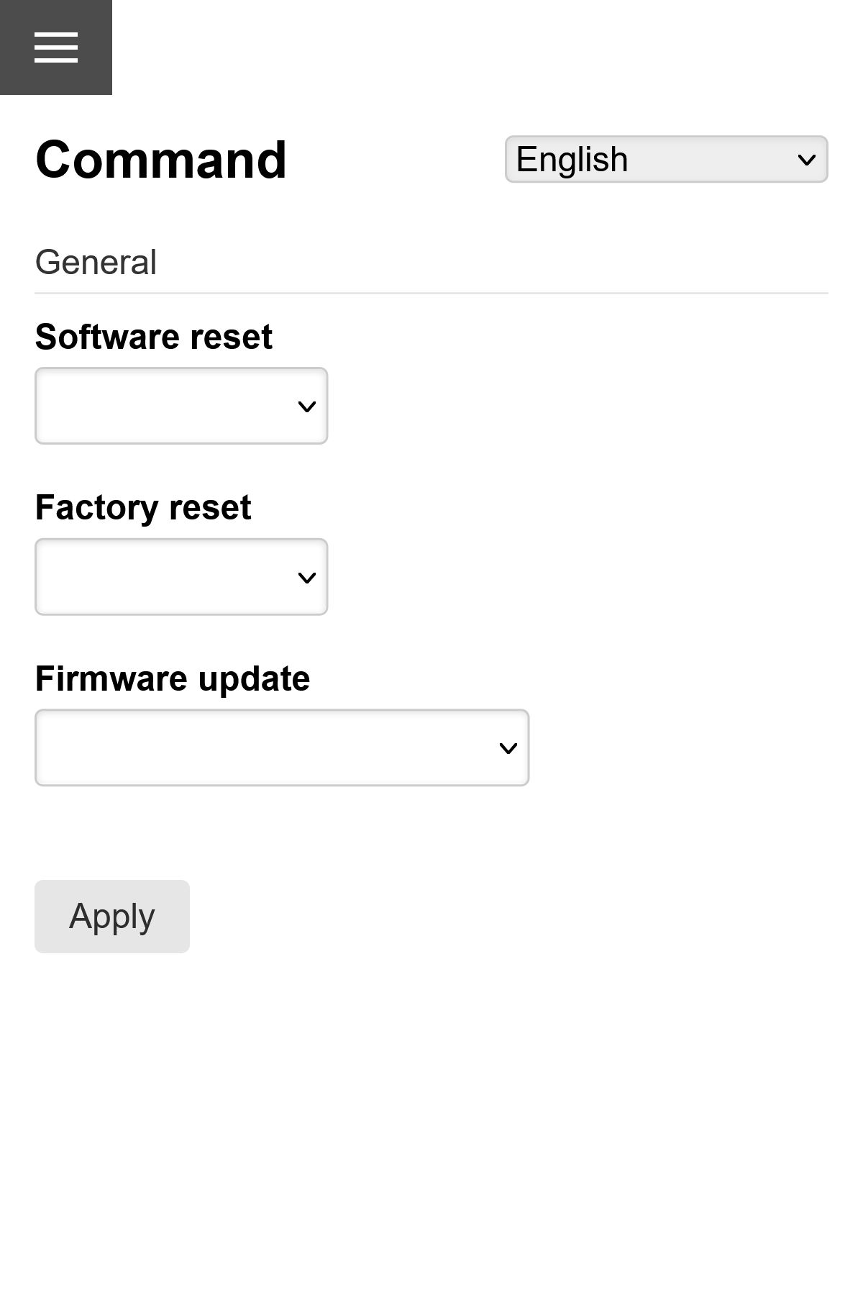Select the General section header
863x1295 pixels.
click(x=96, y=261)
